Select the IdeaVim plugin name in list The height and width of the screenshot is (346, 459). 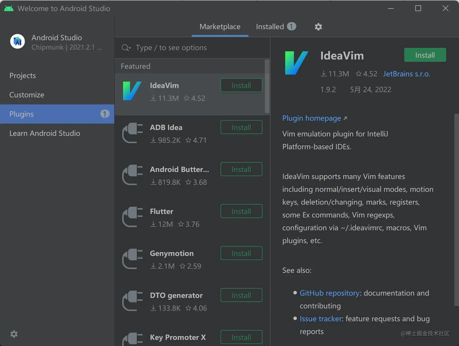(164, 86)
